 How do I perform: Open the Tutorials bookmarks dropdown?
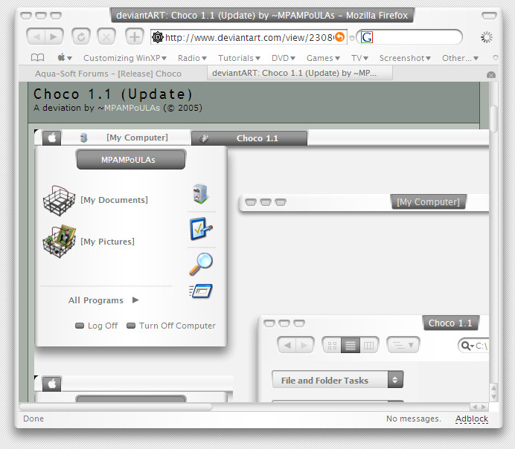pos(239,58)
